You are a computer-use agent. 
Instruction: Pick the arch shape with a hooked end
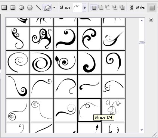pyautogui.click(x=65, y=86)
